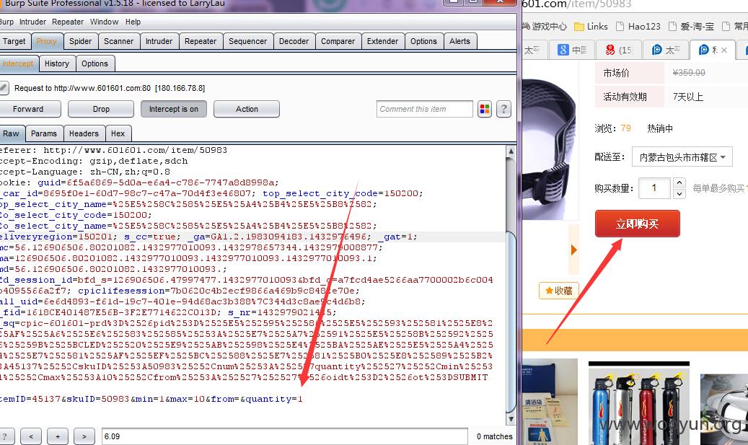Switch to the Spider tab

(x=80, y=42)
